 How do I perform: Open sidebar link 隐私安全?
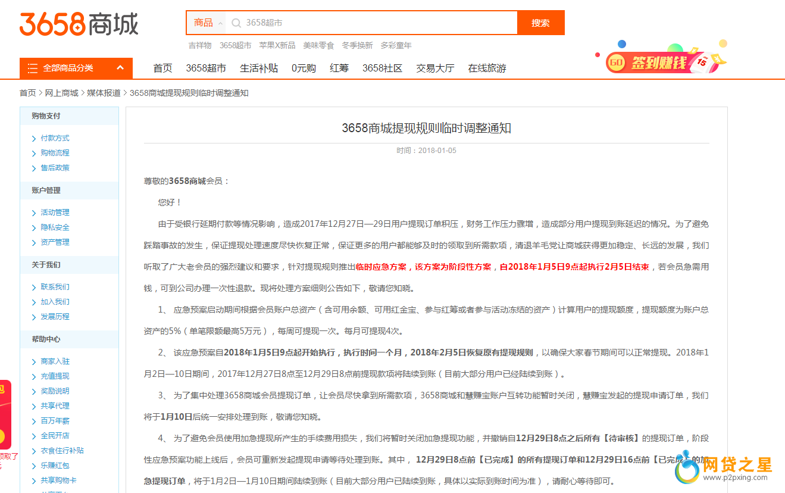pyautogui.click(x=55, y=227)
